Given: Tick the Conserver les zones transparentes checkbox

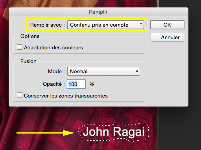Looking at the screenshot, I should pos(20,95).
